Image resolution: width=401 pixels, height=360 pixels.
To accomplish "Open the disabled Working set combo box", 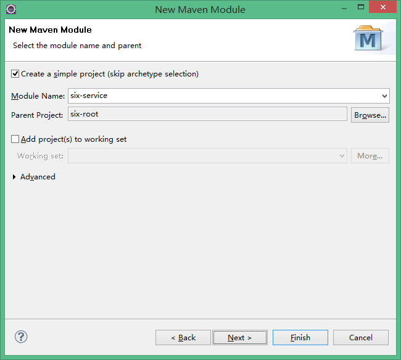I will 207,155.
